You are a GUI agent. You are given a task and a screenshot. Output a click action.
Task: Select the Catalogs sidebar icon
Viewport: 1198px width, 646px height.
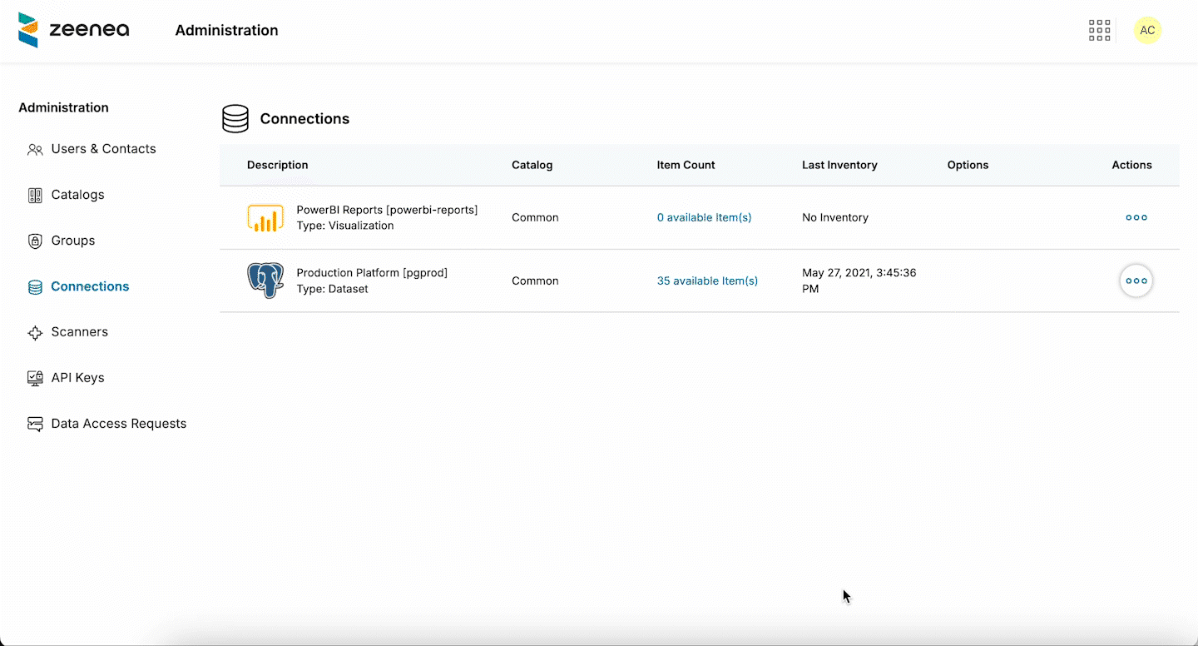point(35,195)
